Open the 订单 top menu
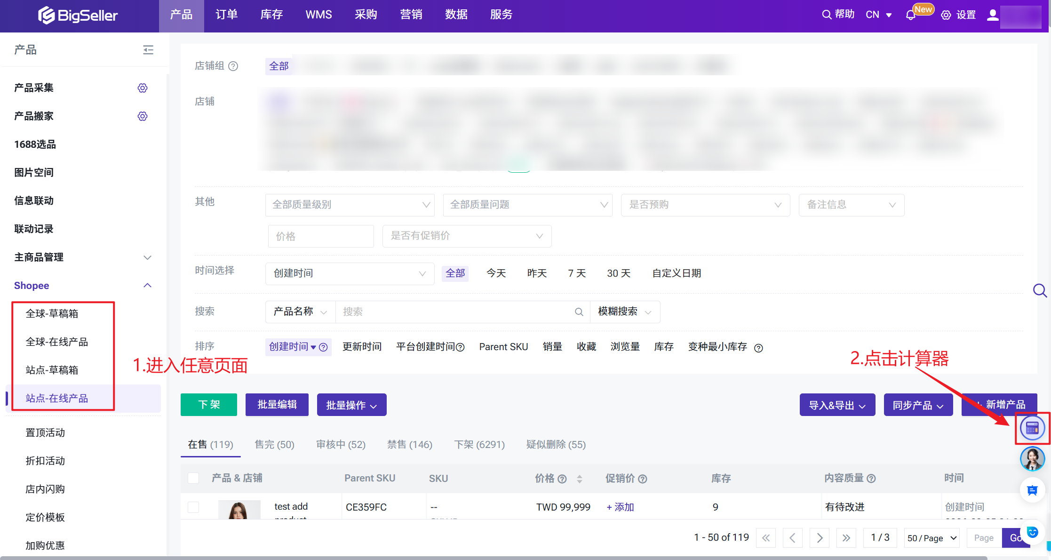 [x=226, y=15]
